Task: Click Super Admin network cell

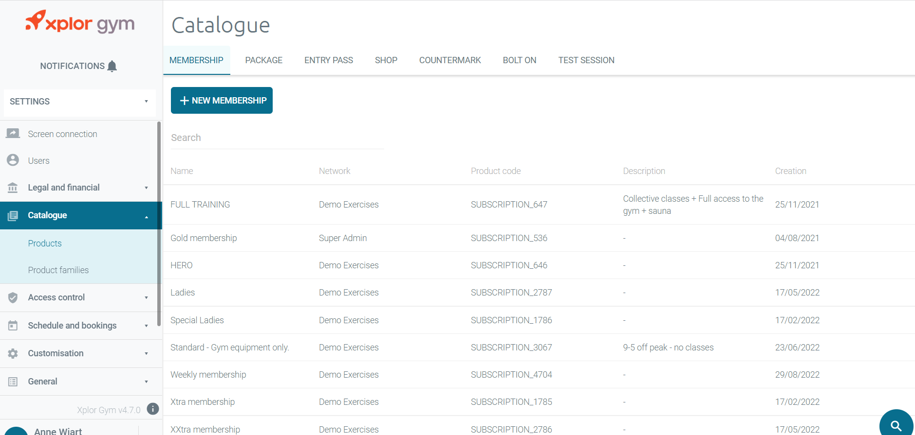Action: [343, 238]
